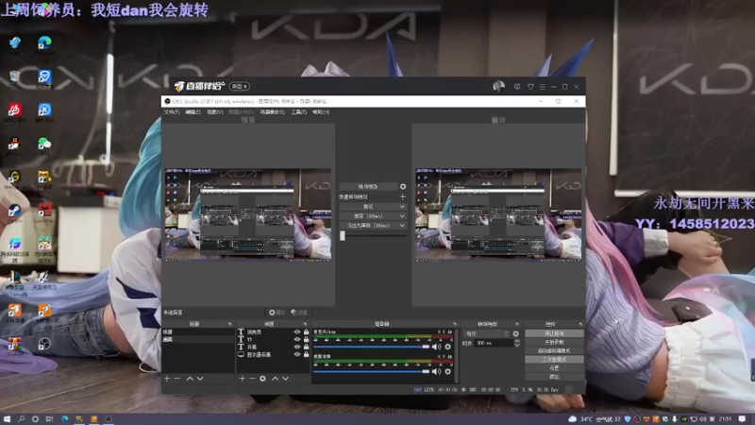The height and width of the screenshot is (425, 755).
Task: Open 设置 settings button in controls
Action: tap(554, 368)
